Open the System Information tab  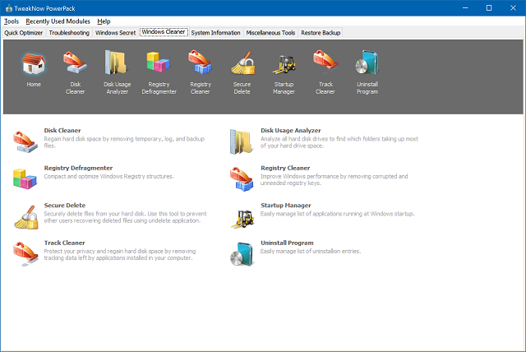[215, 33]
